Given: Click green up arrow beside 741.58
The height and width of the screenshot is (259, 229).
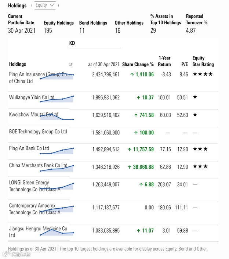Looking at the screenshot, I should pos(136,115).
